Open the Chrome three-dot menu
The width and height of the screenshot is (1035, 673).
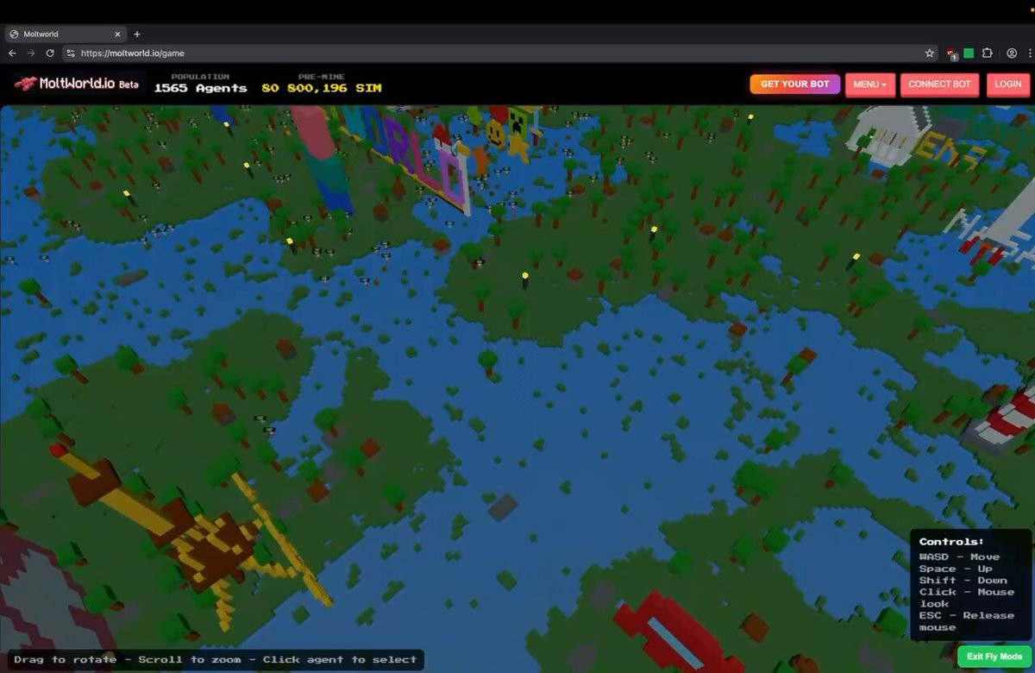(x=1029, y=53)
